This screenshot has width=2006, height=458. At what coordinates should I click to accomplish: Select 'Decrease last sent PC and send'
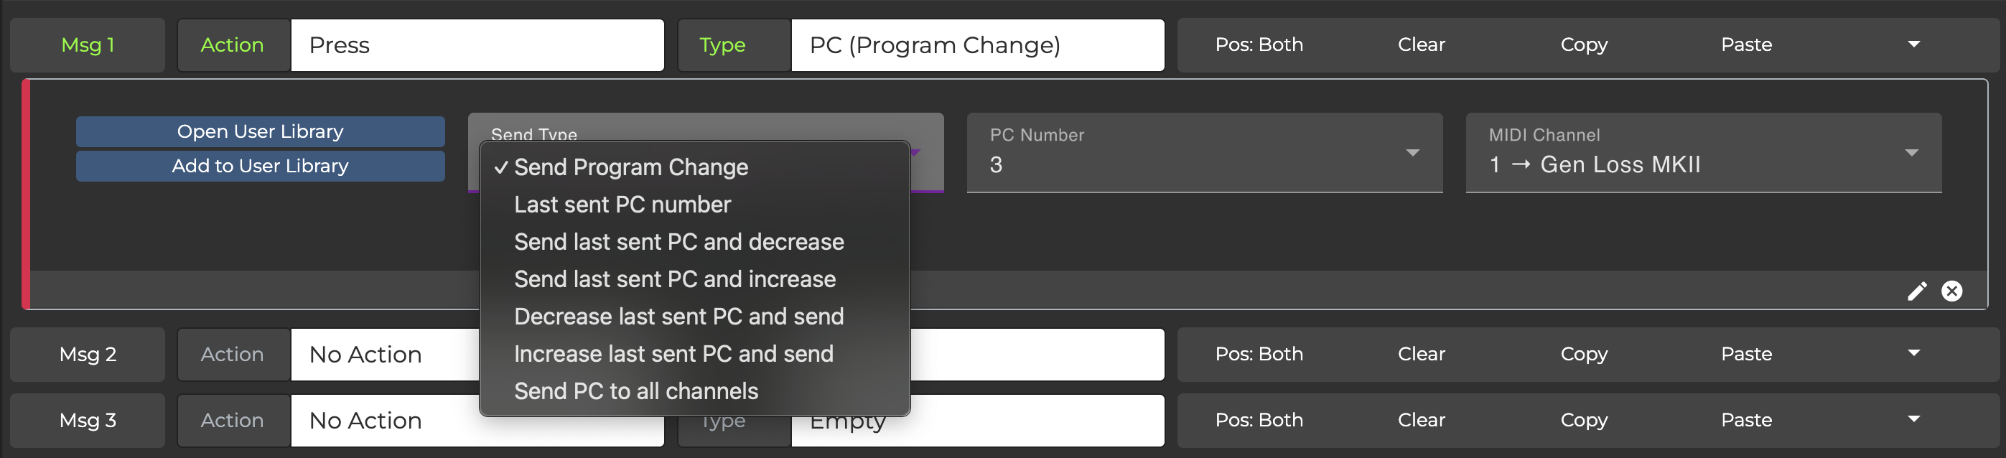click(x=678, y=317)
